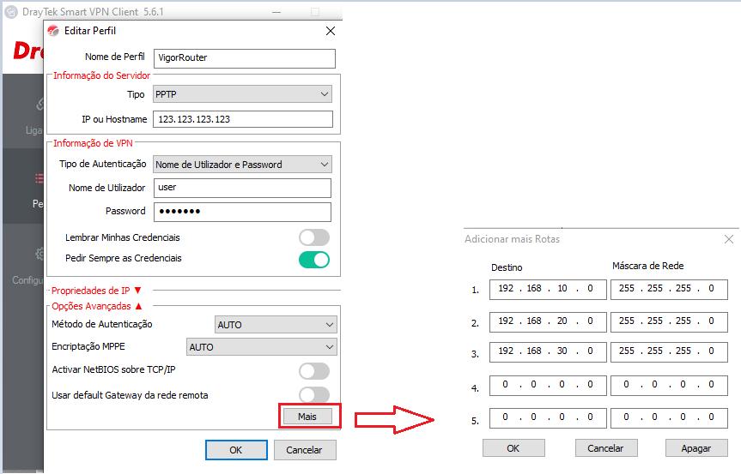The height and width of the screenshot is (474, 741).
Task: Click route 1 Máscara de Rede field
Action: pos(669,289)
